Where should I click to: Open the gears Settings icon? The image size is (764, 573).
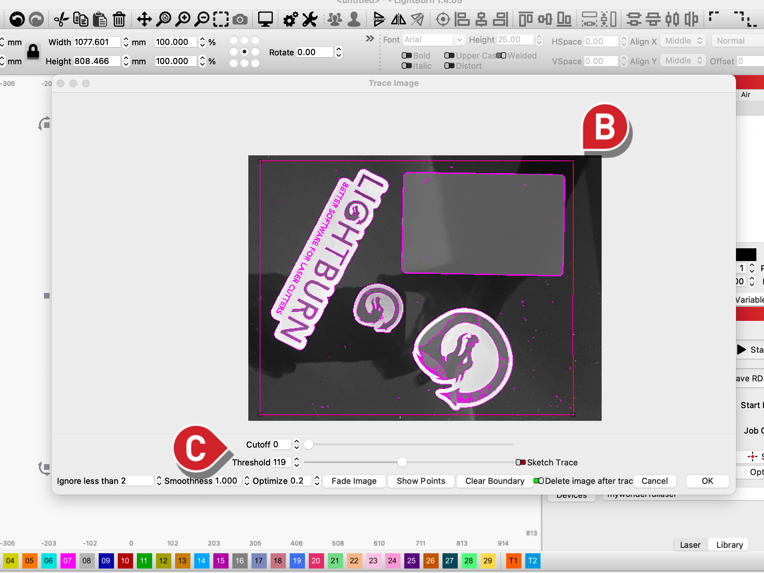[290, 19]
